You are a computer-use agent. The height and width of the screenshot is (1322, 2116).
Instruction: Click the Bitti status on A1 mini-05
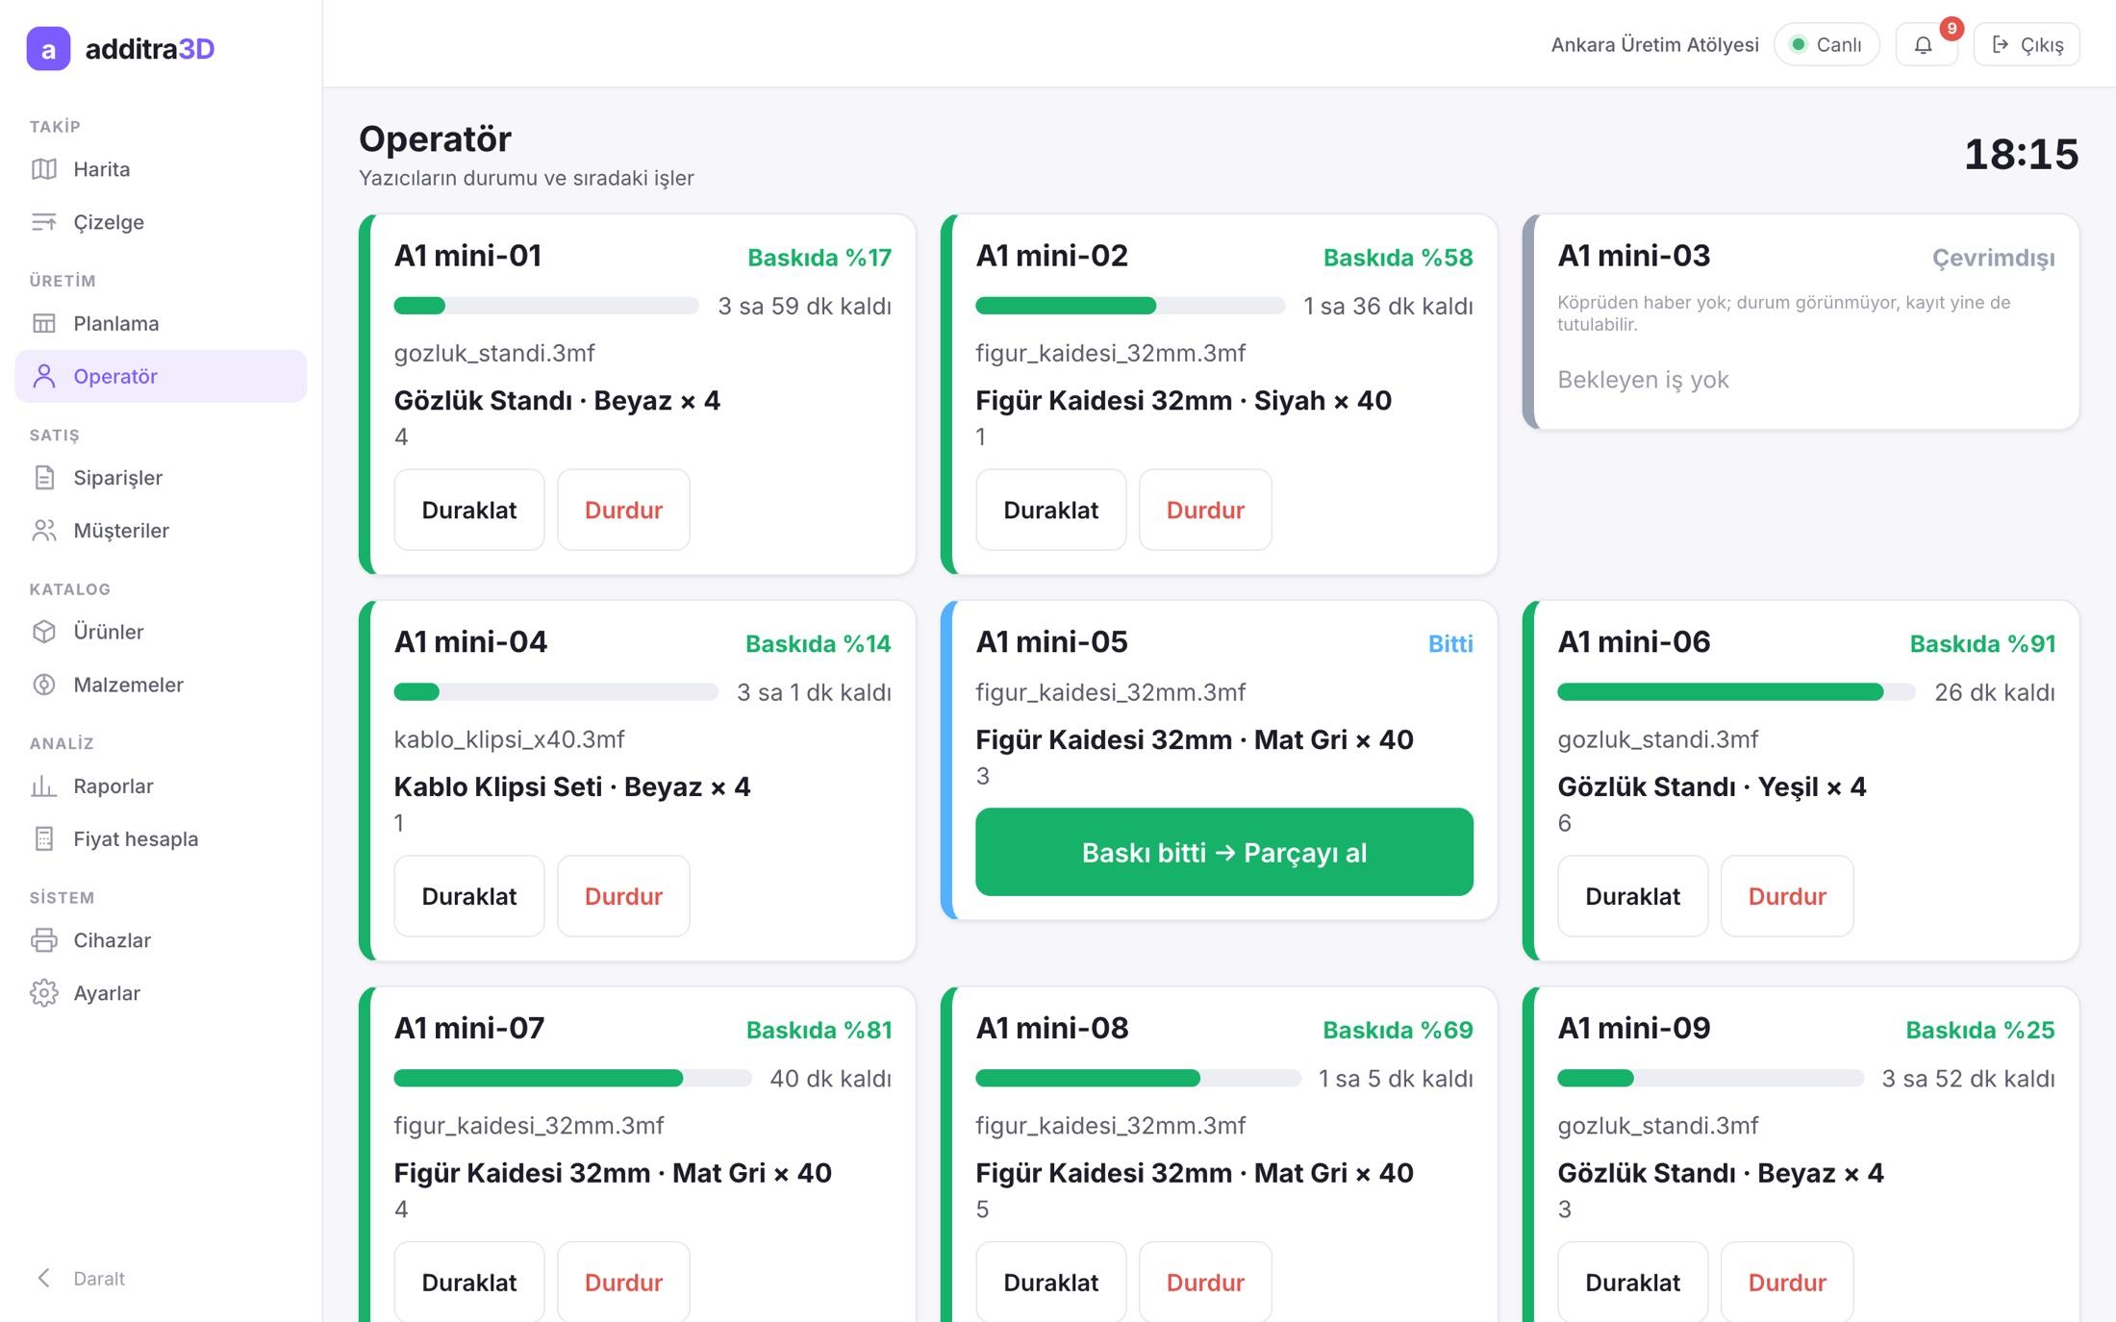(x=1450, y=643)
